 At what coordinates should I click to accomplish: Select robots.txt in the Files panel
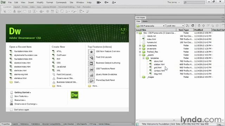coord(151,36)
